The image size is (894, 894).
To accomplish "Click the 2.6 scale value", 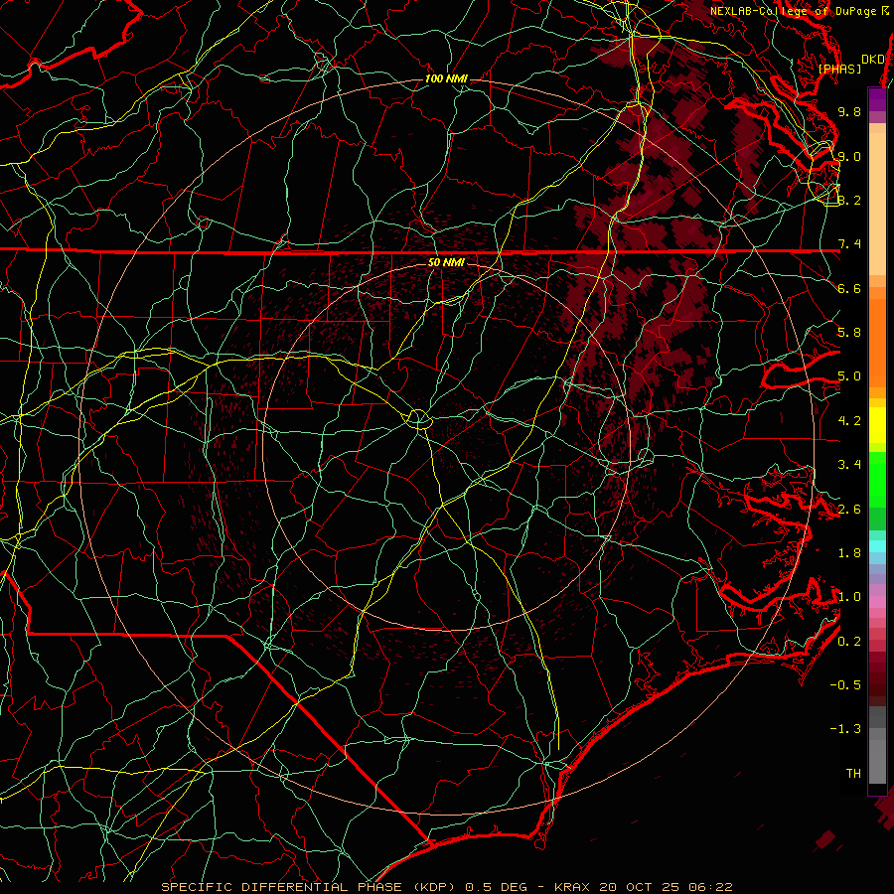I will pyautogui.click(x=849, y=510).
